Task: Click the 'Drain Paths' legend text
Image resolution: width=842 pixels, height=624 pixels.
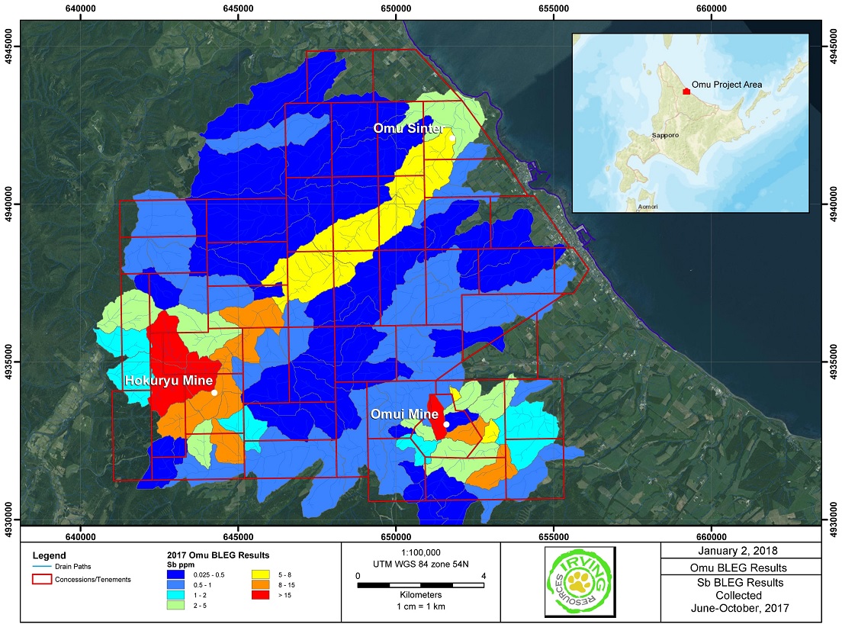Action: point(73,567)
